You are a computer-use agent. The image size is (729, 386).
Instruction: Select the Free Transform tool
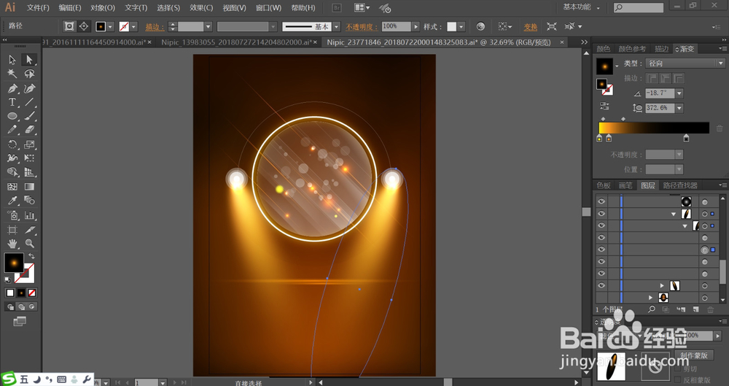[x=29, y=158]
